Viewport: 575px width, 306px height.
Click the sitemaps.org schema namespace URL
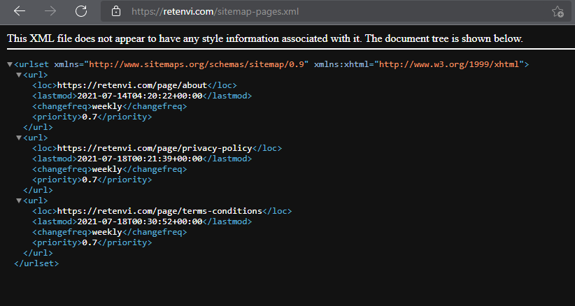point(197,64)
